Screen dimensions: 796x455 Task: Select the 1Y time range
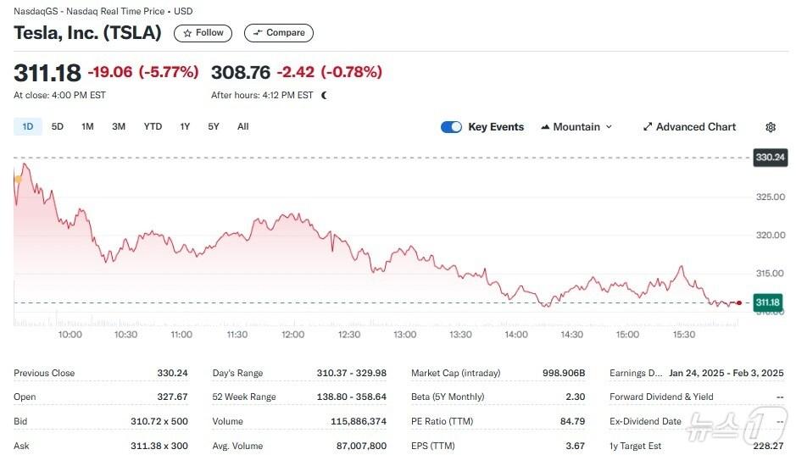(x=185, y=127)
